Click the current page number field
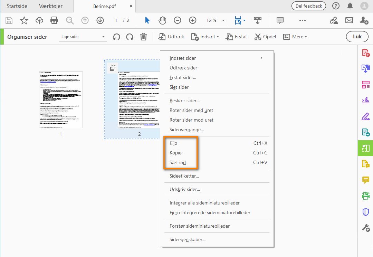 pyautogui.click(x=116, y=20)
